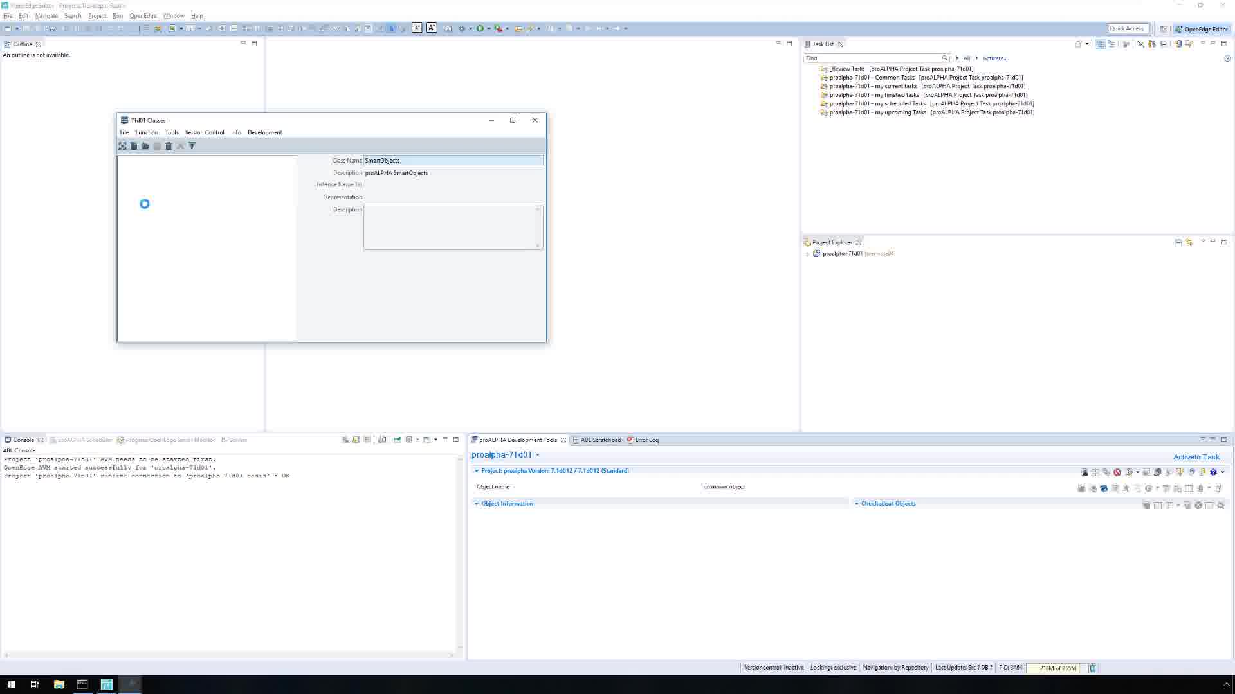This screenshot has width=1235, height=694.
Task: Open the Version Control menu in the Classes window
Action: (x=205, y=132)
